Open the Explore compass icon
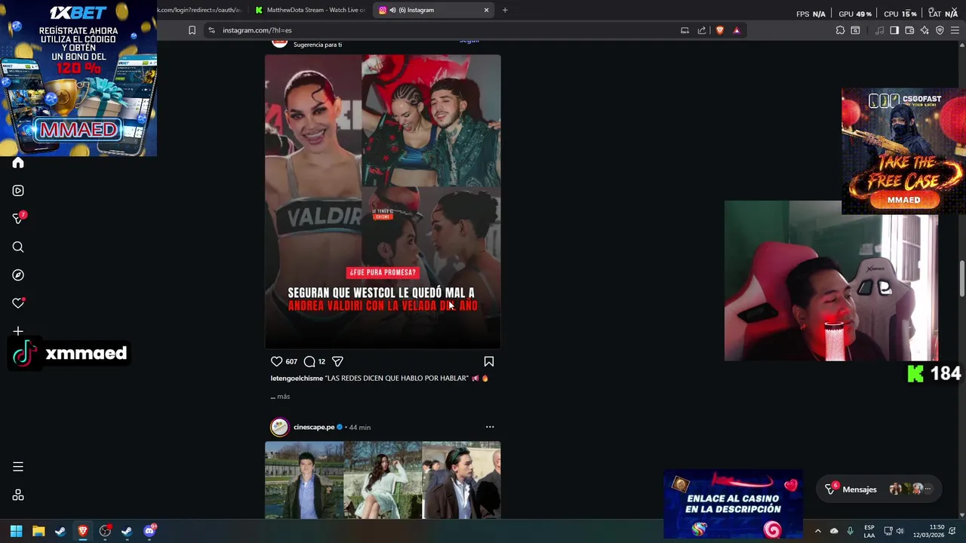 18,275
